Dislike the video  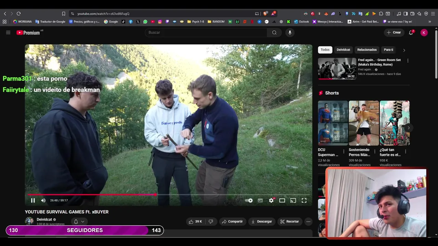click(x=211, y=222)
